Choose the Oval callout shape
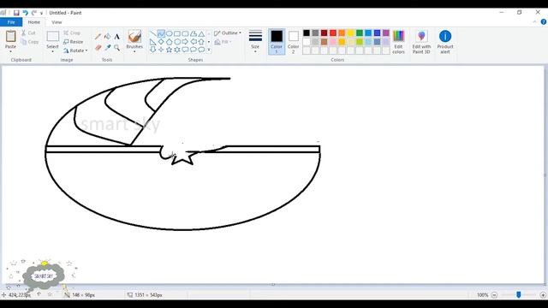The height and width of the screenshot is (308, 548). [194, 50]
